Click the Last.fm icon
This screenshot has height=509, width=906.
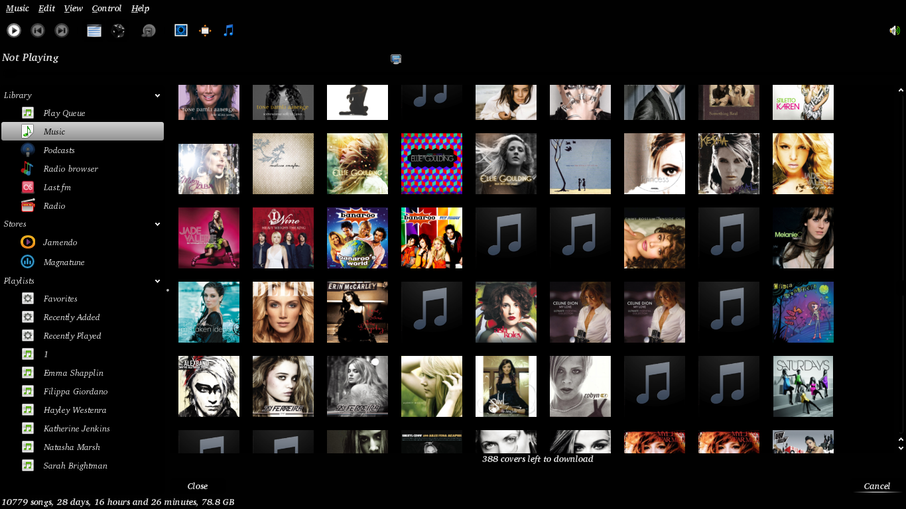tap(28, 188)
